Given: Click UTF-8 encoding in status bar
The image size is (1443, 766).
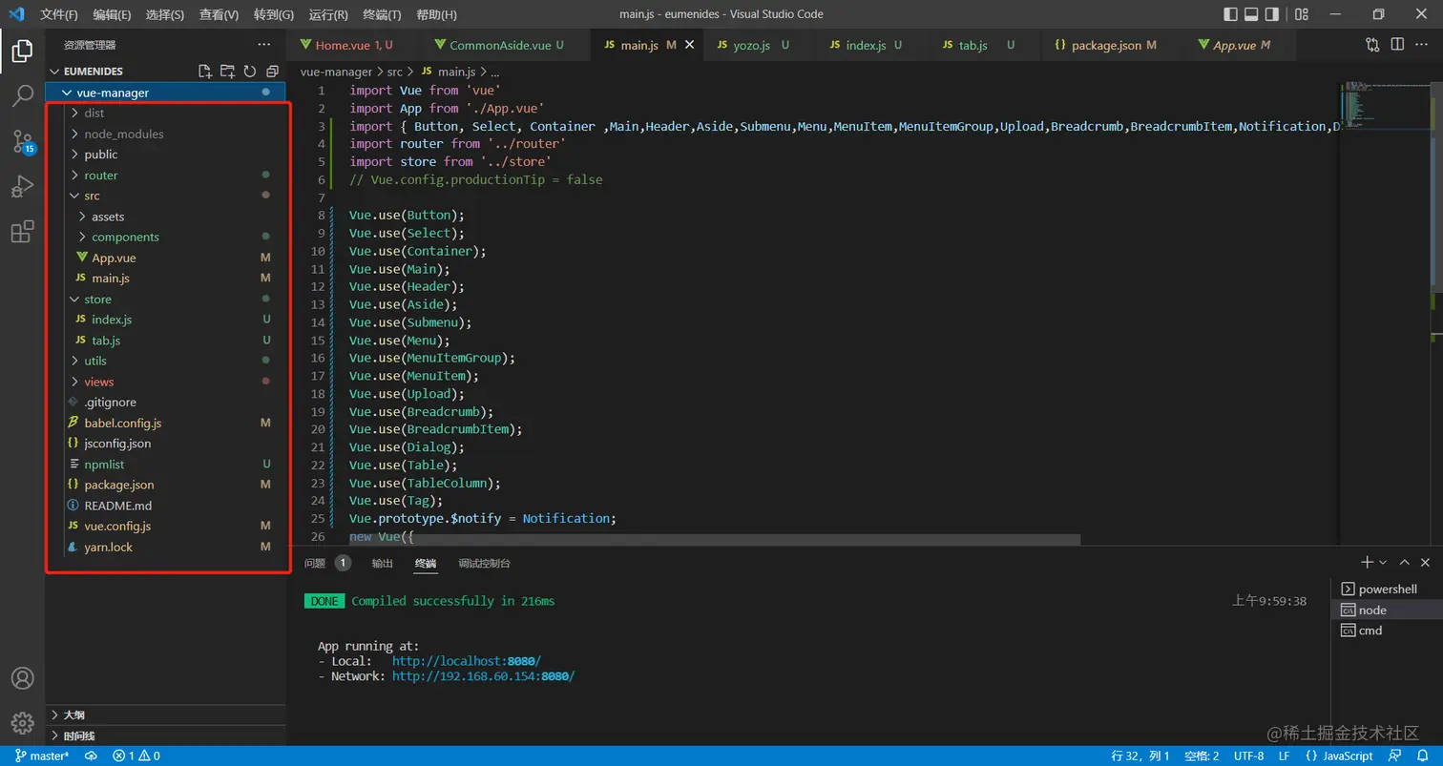Looking at the screenshot, I should coord(1246,756).
